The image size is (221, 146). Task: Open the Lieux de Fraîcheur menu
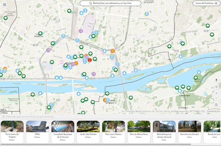coord(206,3)
